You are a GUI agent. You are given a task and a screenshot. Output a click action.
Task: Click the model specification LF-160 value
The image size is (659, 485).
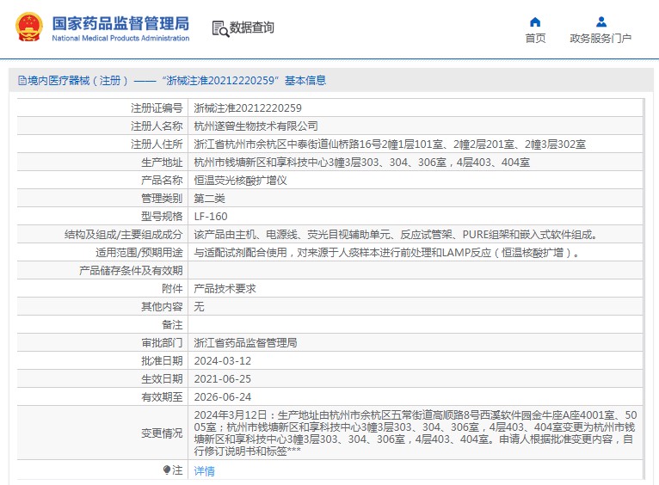[211, 216]
